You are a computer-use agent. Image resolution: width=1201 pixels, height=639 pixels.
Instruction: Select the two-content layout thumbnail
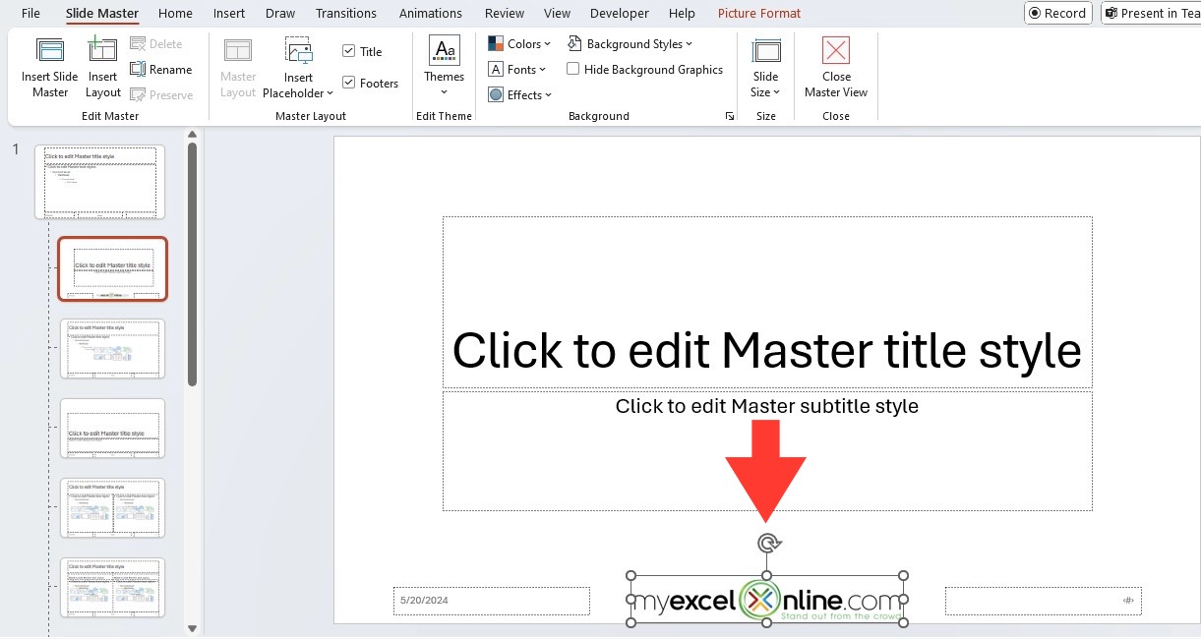(113, 507)
